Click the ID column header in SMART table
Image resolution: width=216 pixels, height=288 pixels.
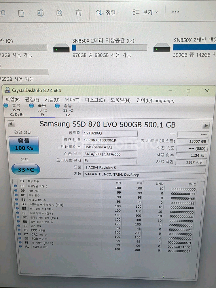click(x=22, y=181)
